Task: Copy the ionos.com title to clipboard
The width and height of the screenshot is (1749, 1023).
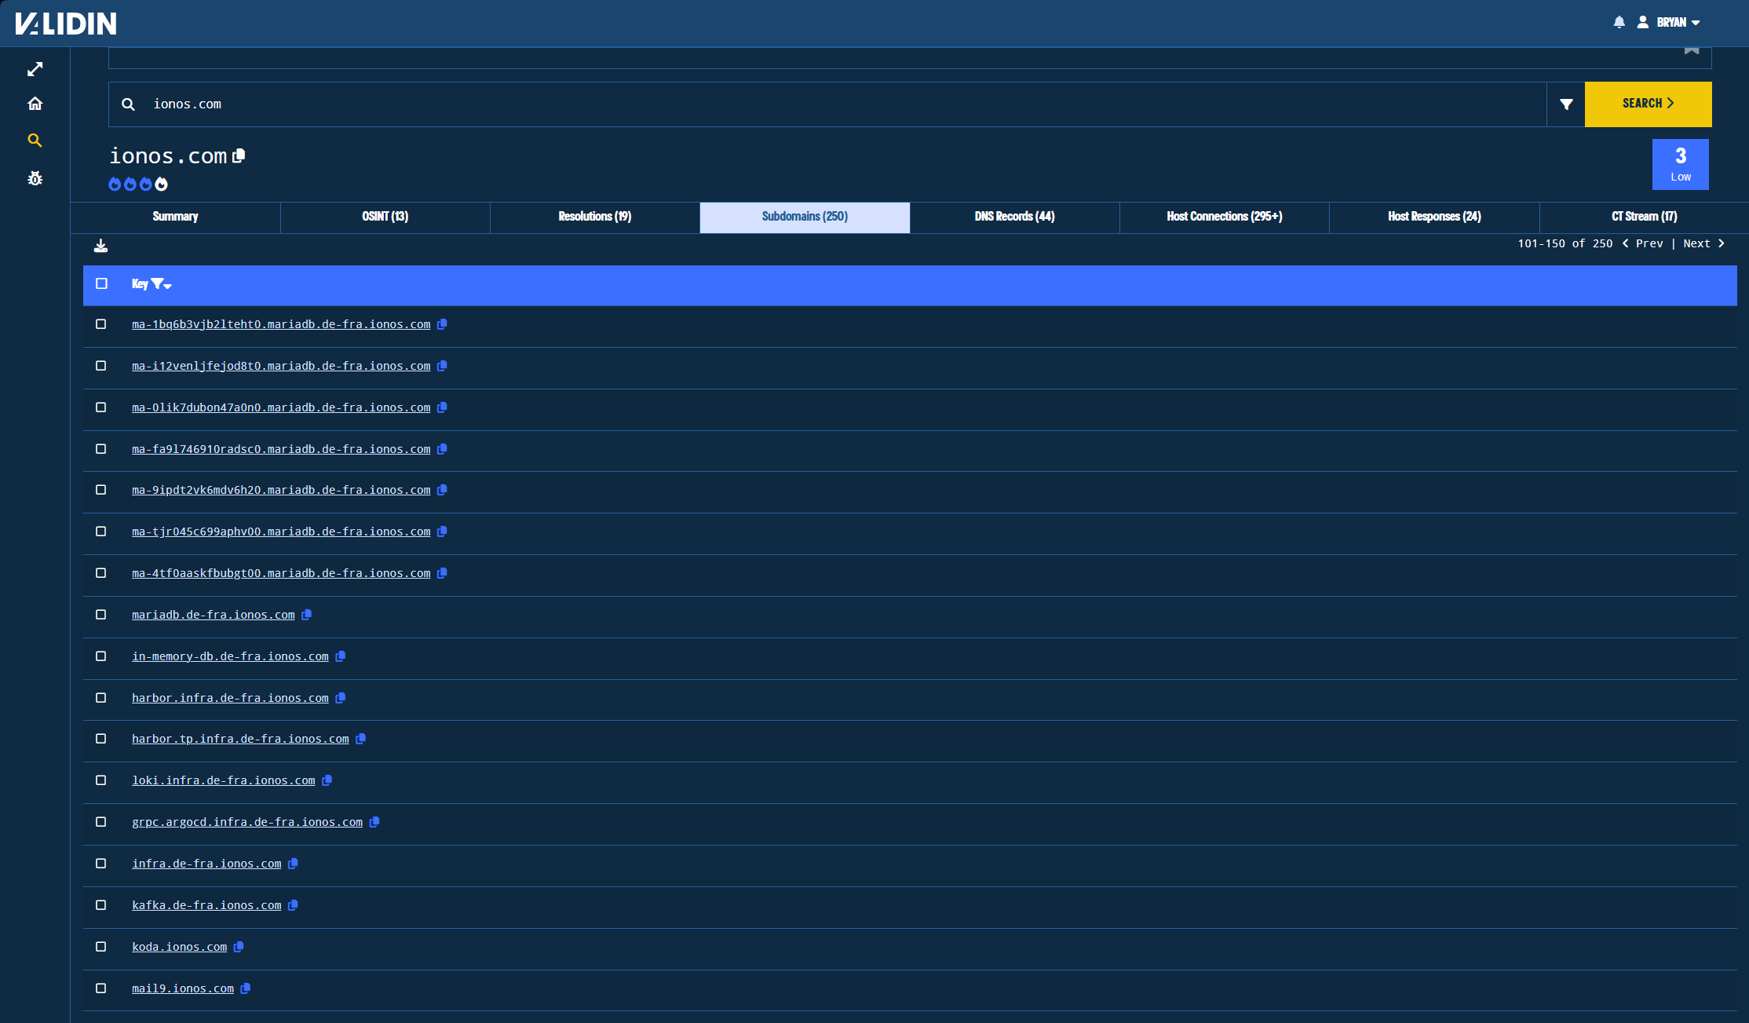Action: pyautogui.click(x=239, y=155)
